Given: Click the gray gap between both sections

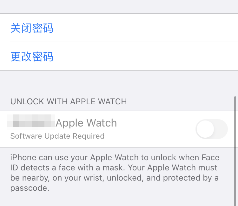Looking at the screenshot, I should pos(119,83).
